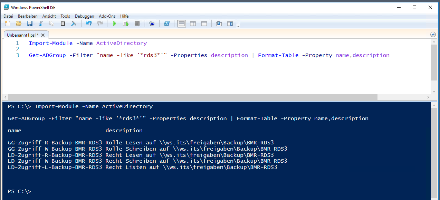Show script pane maximized layout icon
Viewport: 440px width, 200px height.
pos(204,24)
